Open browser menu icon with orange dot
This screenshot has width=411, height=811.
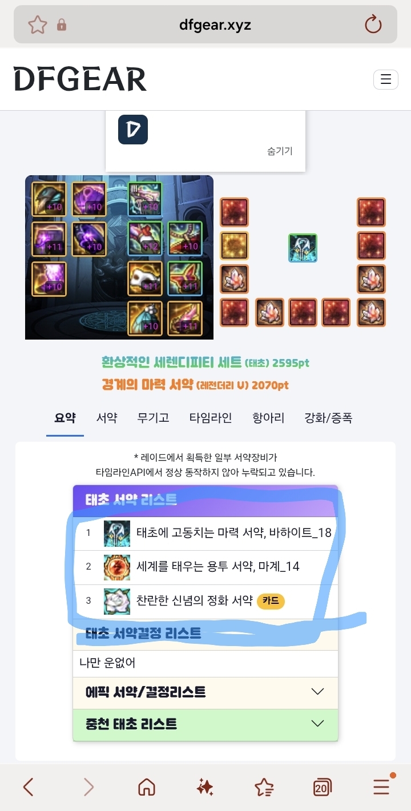382,786
